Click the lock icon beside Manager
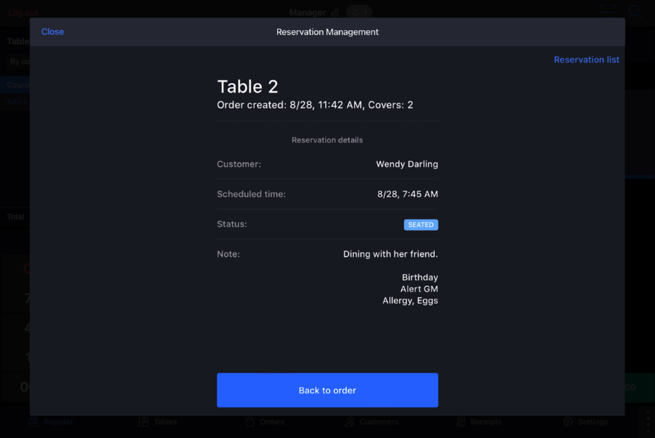Screen dimensions: 655x438 point(333,12)
